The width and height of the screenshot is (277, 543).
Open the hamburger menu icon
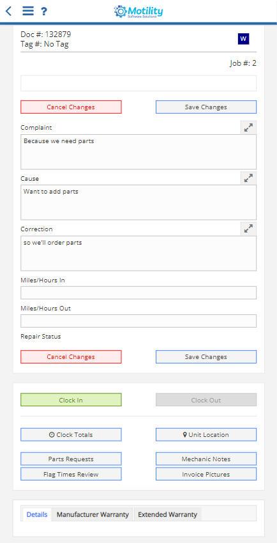click(28, 11)
